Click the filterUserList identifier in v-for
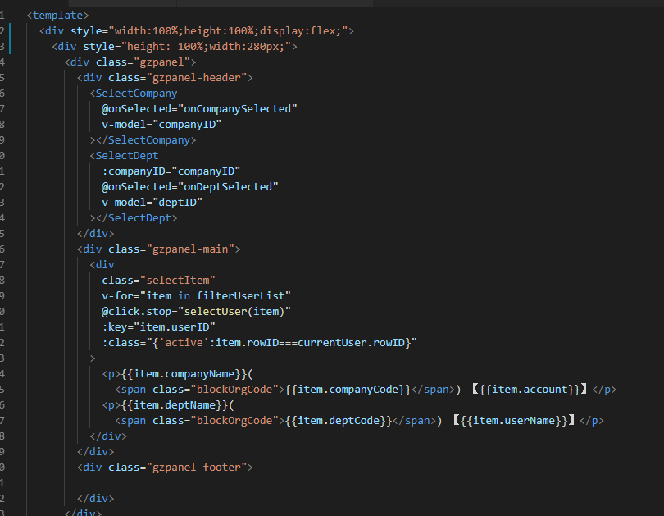Screen dimensions: 664x516 click(x=240, y=296)
